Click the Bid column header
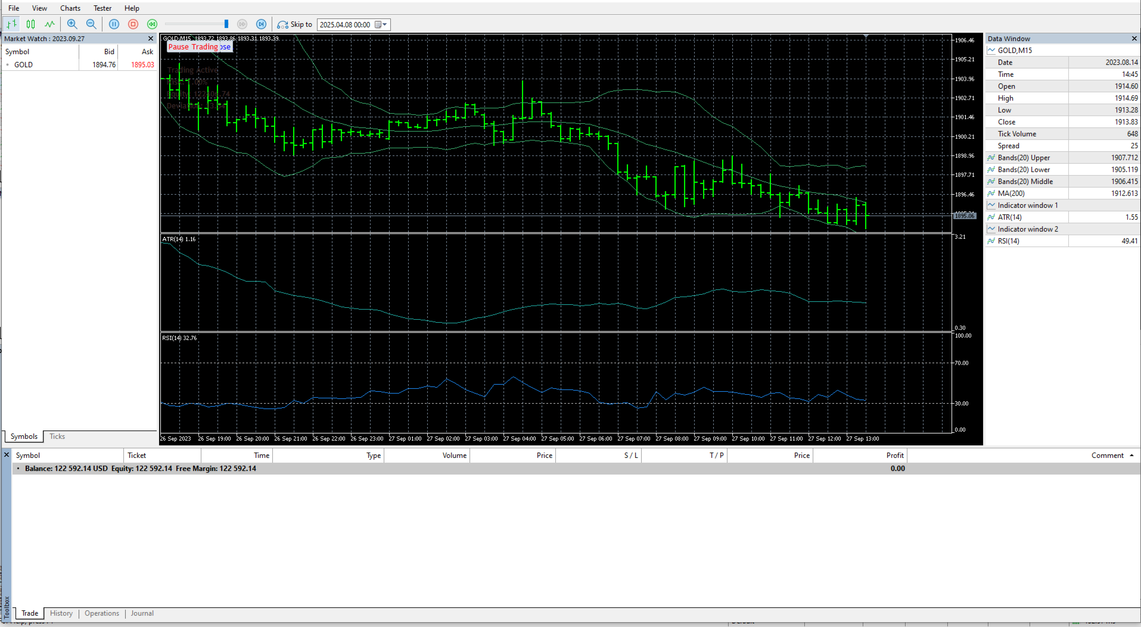The image size is (1141, 627). tap(98, 52)
